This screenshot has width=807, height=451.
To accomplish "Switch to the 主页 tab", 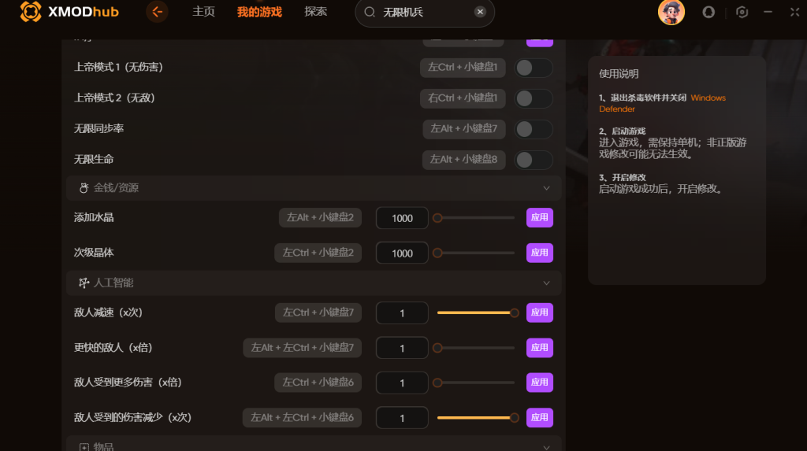I will tap(203, 12).
